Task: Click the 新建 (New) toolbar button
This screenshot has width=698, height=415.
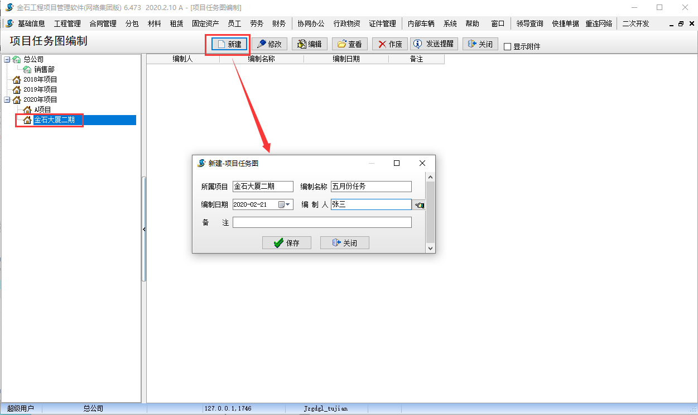Action: (229, 44)
